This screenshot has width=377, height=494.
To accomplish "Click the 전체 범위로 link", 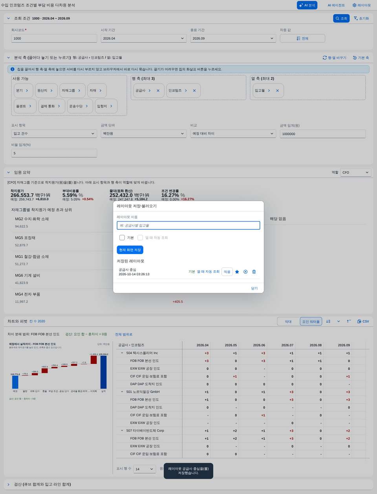I will 124,334.
